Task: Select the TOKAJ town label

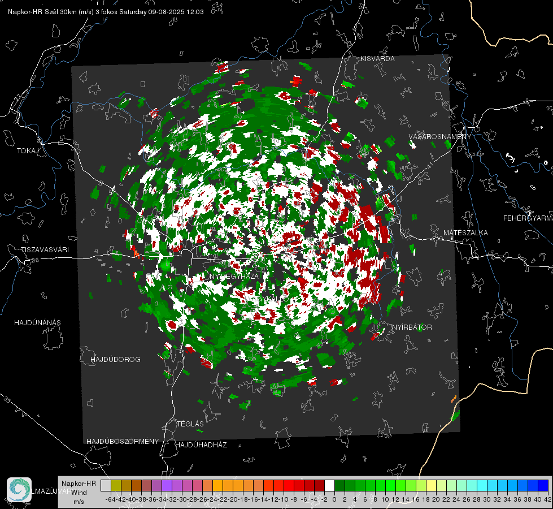Action: click(28, 151)
